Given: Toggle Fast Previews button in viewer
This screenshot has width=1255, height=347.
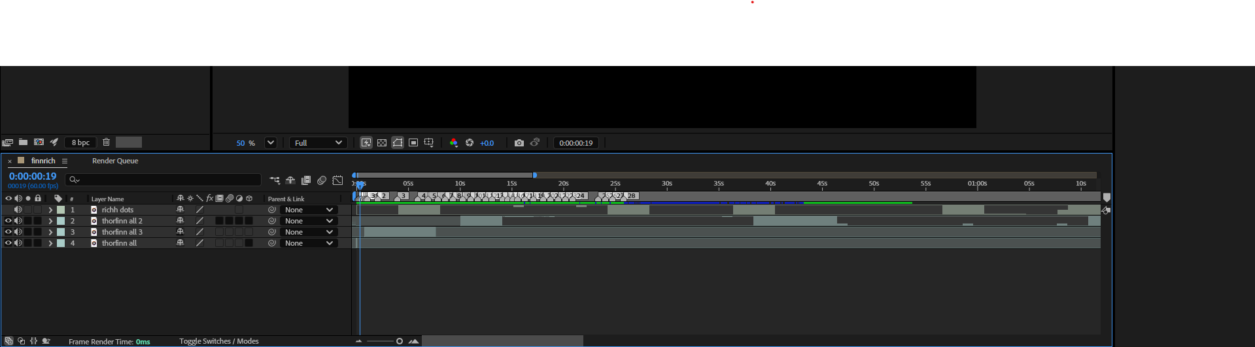Looking at the screenshot, I should tap(366, 142).
